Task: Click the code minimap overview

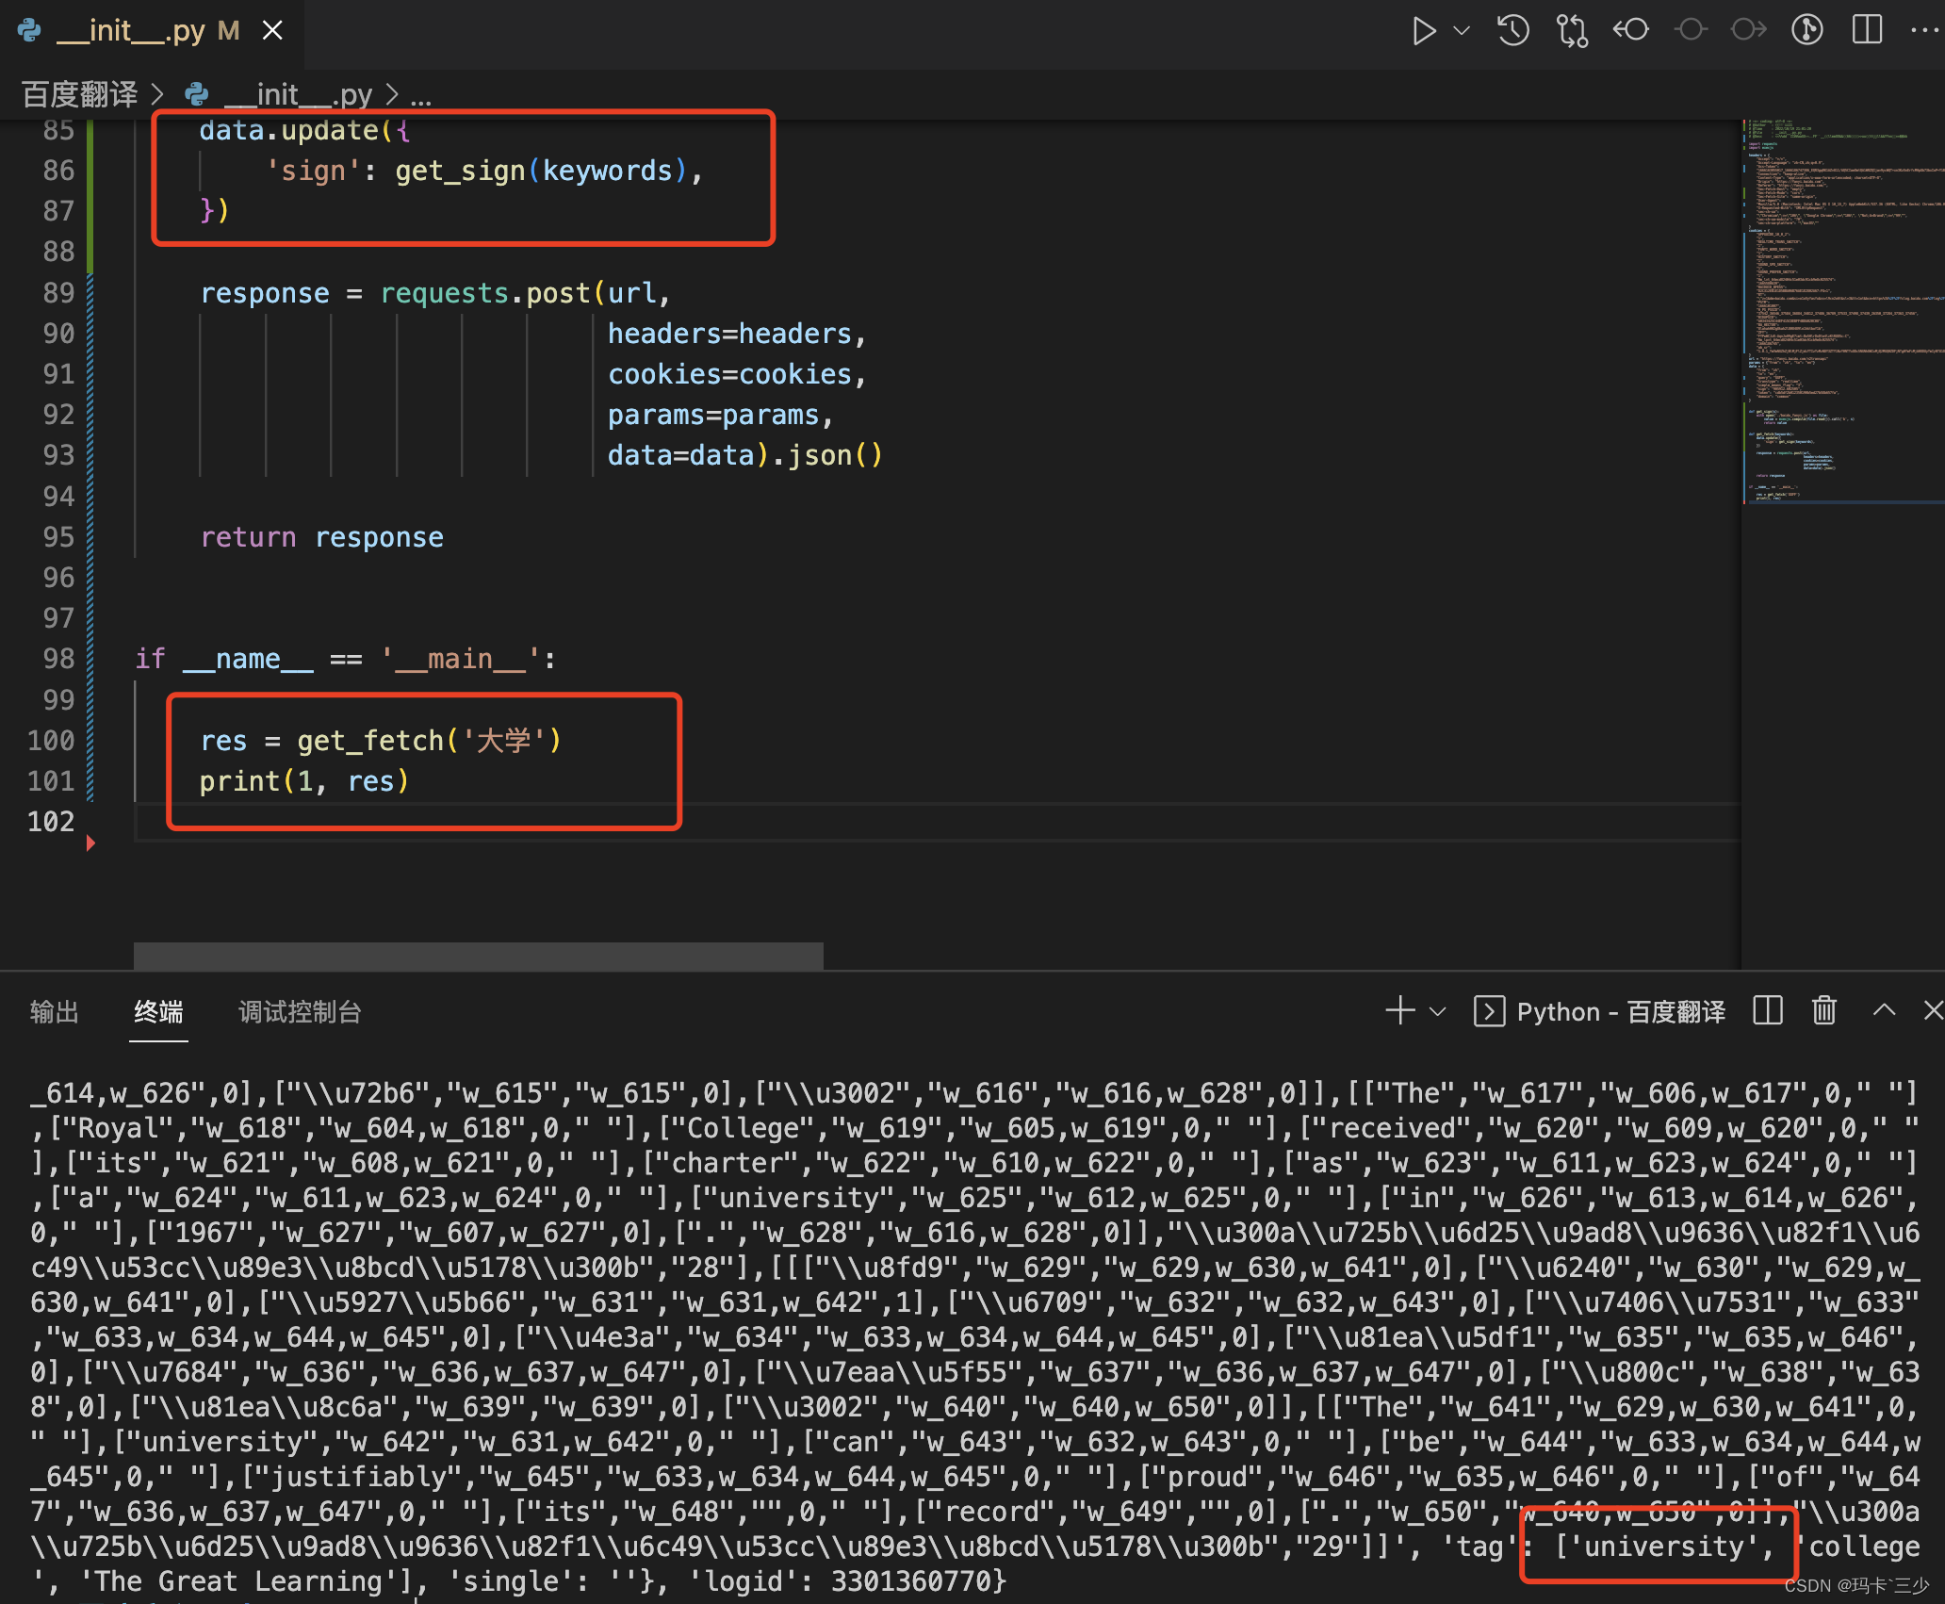Action: tap(1843, 311)
